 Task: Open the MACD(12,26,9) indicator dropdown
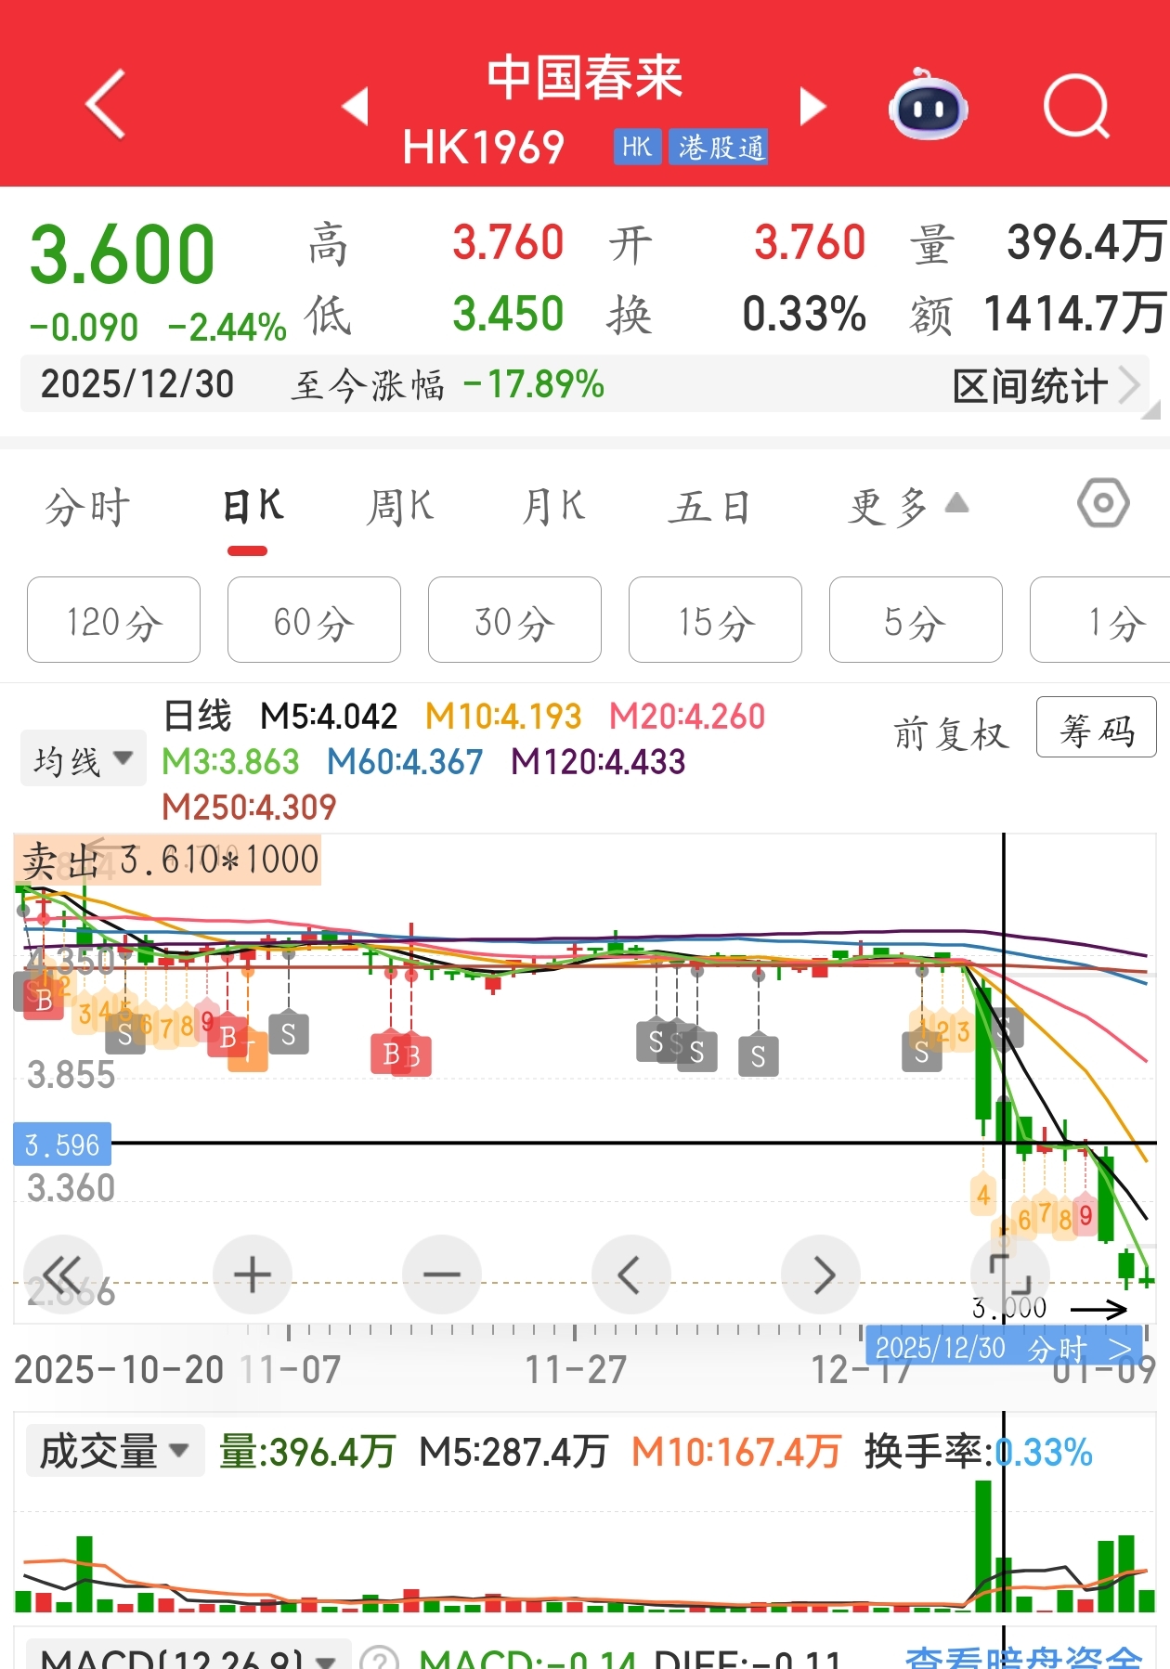pos(189,1656)
